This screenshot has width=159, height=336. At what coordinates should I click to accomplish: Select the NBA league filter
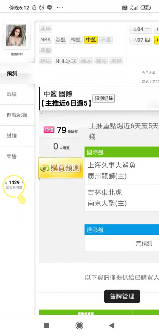click(46, 40)
